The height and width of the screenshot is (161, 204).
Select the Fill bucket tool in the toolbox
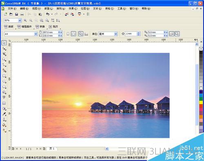pos(4,125)
